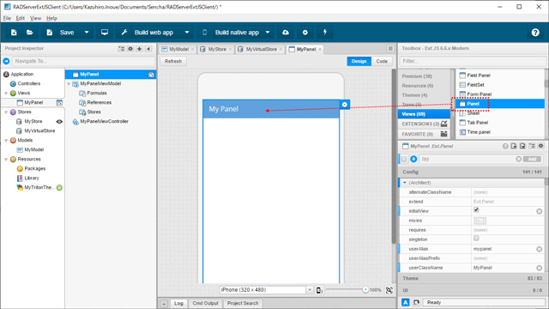Clear the config filter text
The image size is (549, 309).
coord(518,159)
